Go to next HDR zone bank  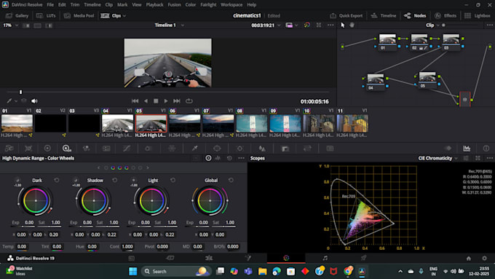[x=148, y=168]
